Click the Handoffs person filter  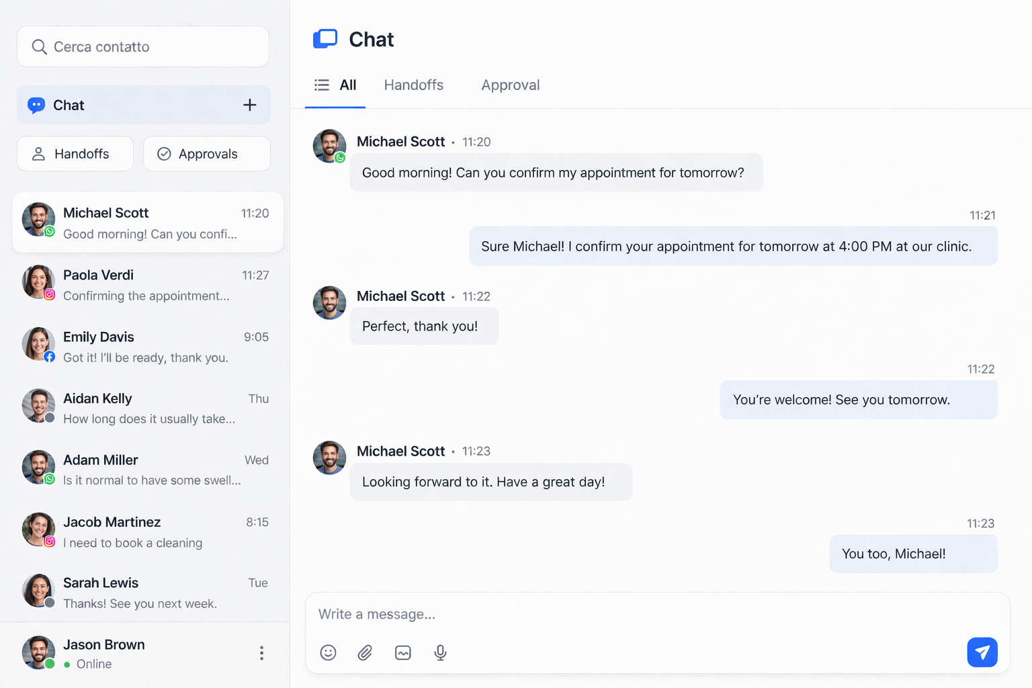click(x=40, y=154)
